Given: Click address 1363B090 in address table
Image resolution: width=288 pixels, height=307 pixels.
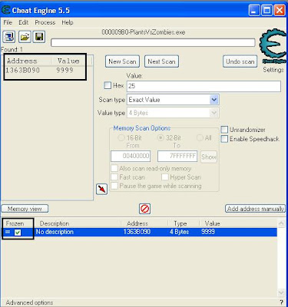Looking at the screenshot, I should pos(137,232).
